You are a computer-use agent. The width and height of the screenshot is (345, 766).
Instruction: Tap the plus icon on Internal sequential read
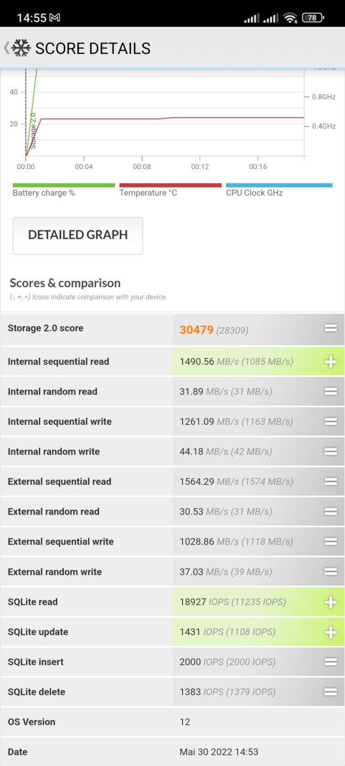tap(331, 361)
